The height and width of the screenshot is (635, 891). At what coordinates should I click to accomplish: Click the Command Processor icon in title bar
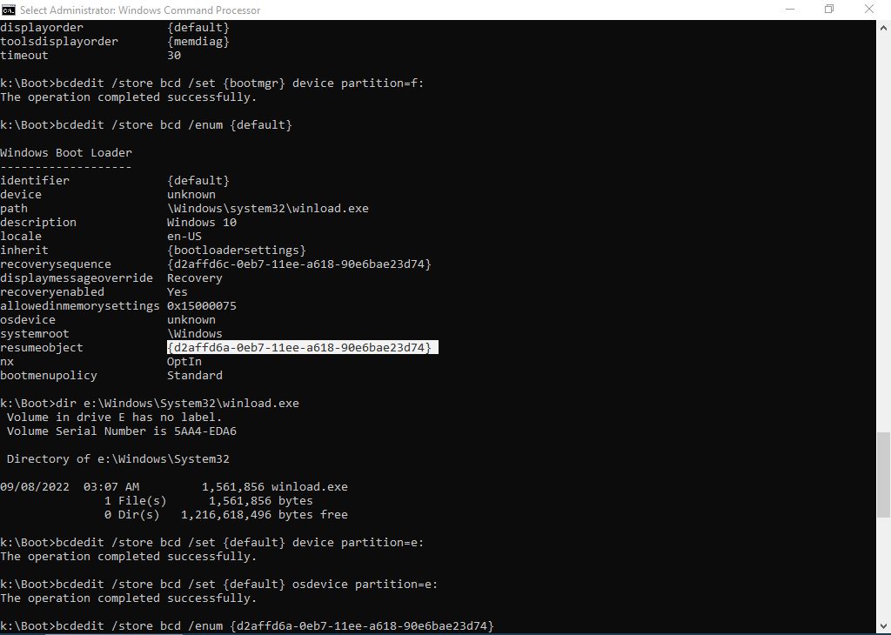(x=9, y=10)
